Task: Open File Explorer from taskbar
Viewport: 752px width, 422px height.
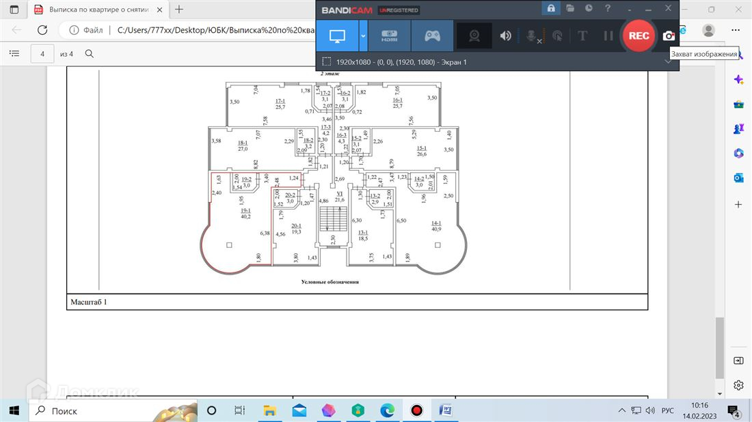Action: [269, 410]
